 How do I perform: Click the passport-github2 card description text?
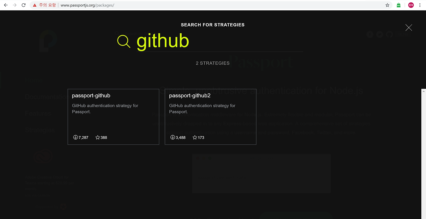(202, 109)
